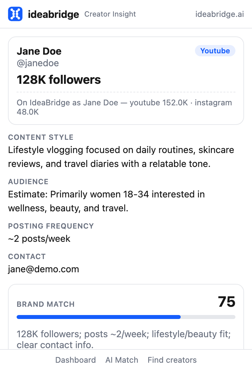This screenshot has width=252, height=371.
Task: Click the Jane Doe creator name
Action: pyautogui.click(x=39, y=51)
